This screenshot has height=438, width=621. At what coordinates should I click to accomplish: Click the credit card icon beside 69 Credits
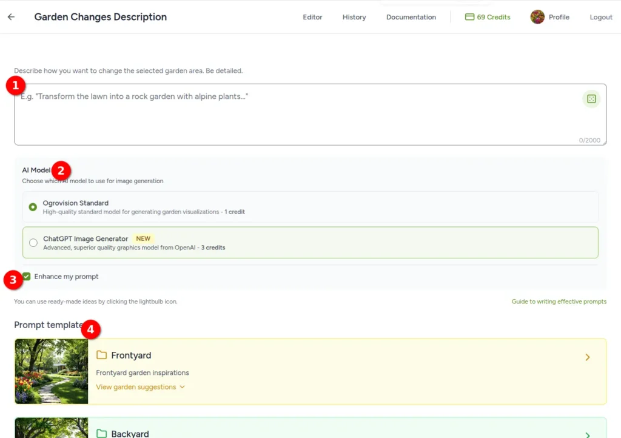tap(469, 17)
